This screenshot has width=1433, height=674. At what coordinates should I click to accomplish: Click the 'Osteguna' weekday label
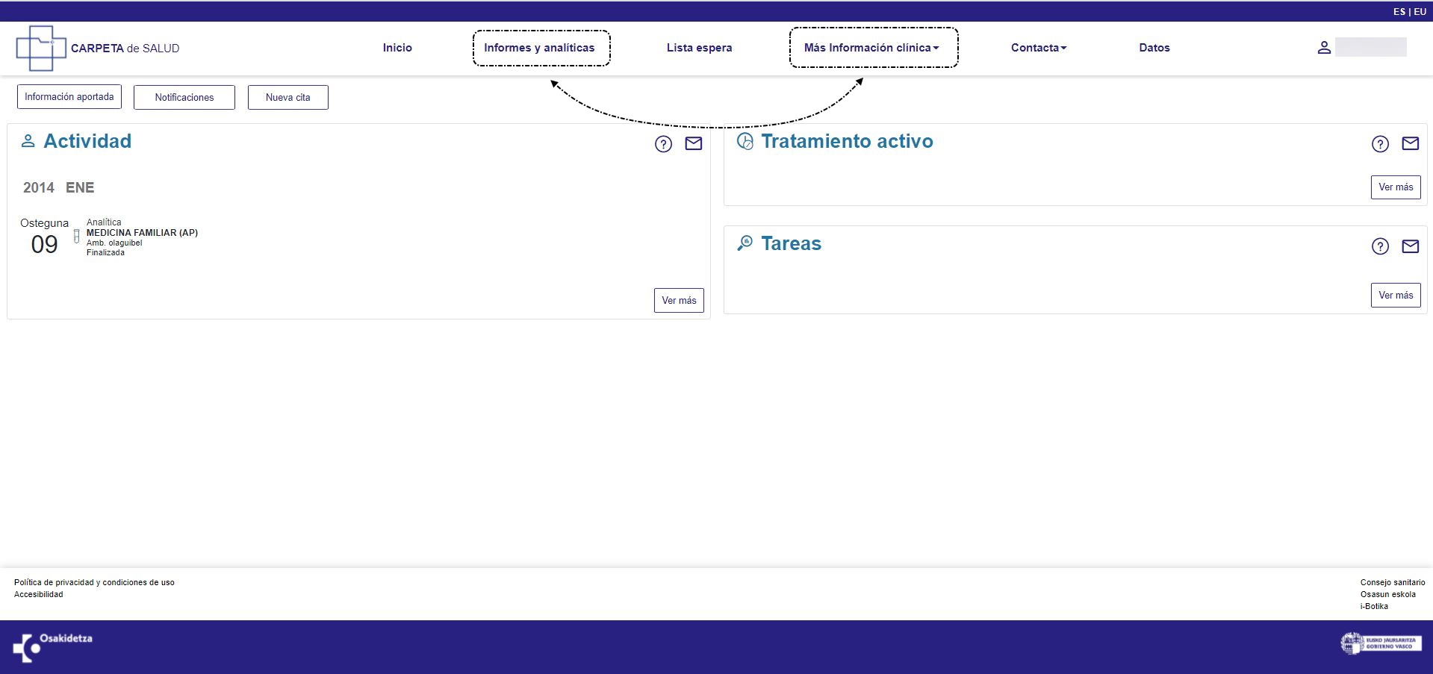[x=44, y=223]
